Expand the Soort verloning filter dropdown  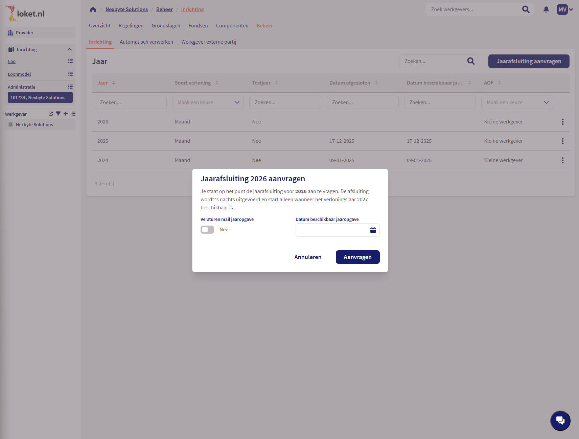208,102
